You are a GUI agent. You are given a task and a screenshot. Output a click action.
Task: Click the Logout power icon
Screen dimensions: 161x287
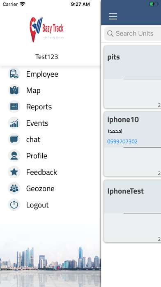[x=14, y=205]
